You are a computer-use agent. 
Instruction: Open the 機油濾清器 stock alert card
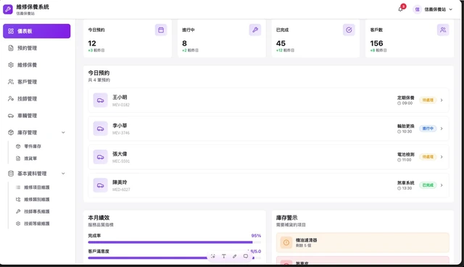(362, 242)
